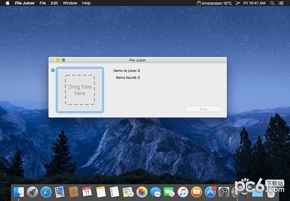Open the Help menu
Viewport: 290px width, 201px height.
click(86, 3)
